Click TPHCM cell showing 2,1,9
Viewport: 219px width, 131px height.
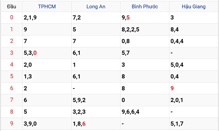coord(30,18)
